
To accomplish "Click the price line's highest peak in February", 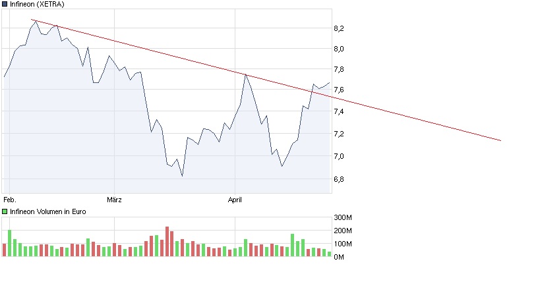I will click(x=36, y=21).
